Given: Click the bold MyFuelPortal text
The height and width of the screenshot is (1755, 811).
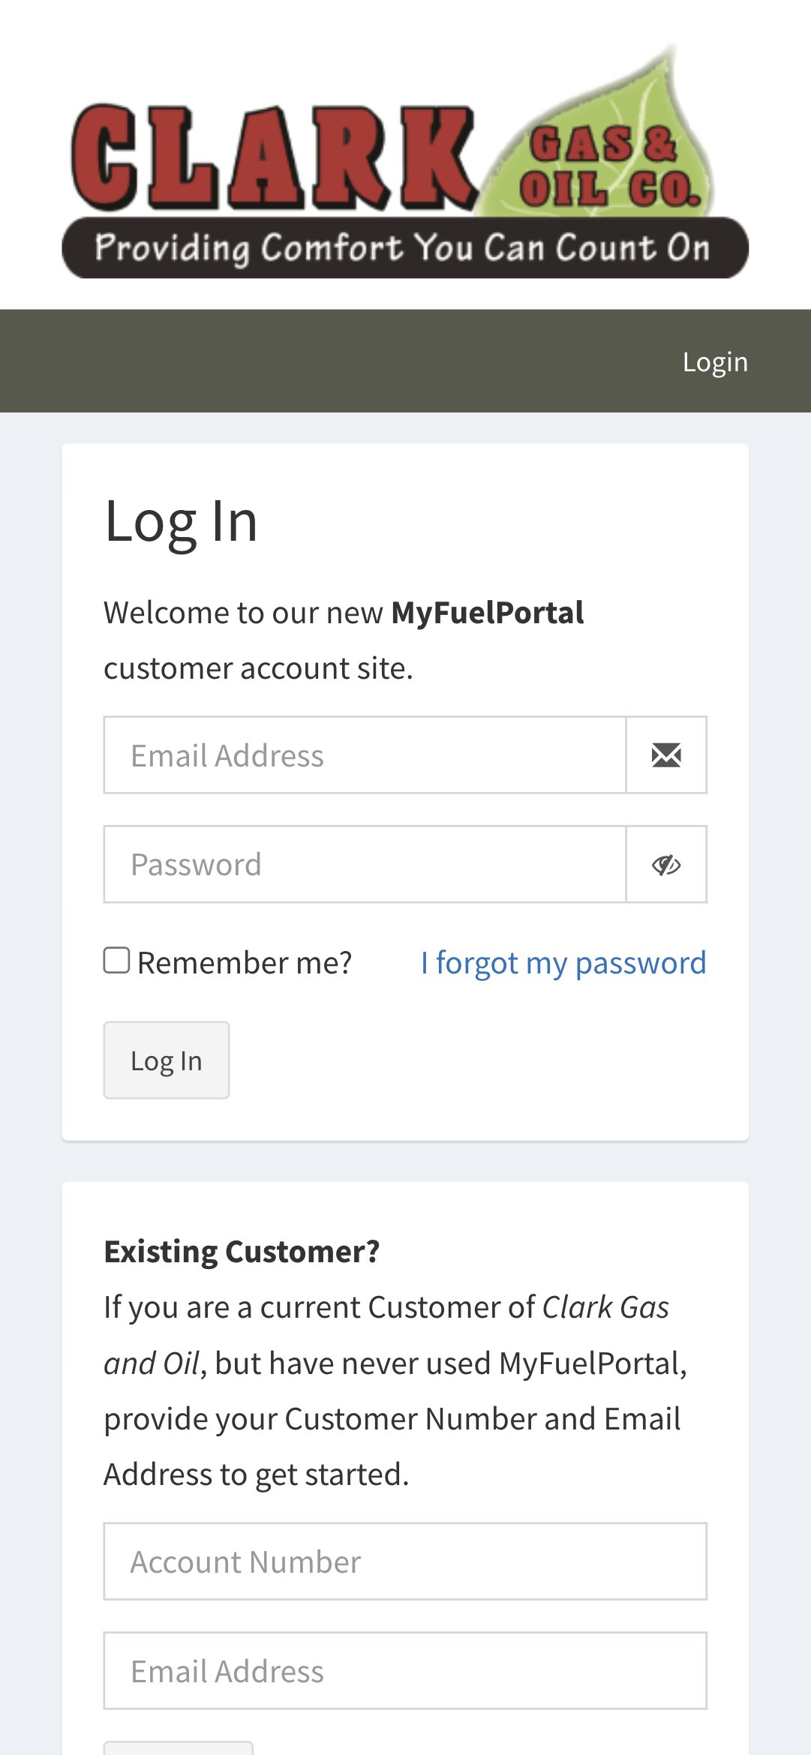Looking at the screenshot, I should coord(487,613).
